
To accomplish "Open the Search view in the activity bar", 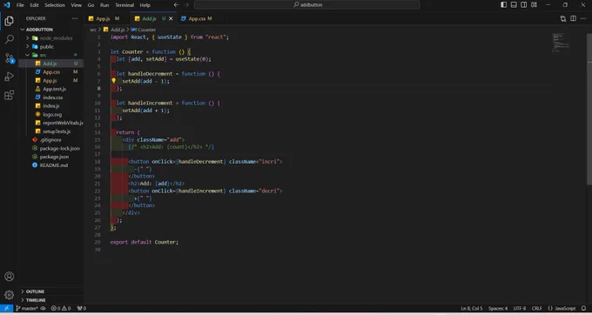I will point(9,39).
